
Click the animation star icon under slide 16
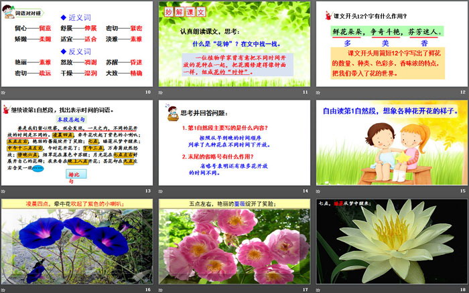tap(3, 290)
